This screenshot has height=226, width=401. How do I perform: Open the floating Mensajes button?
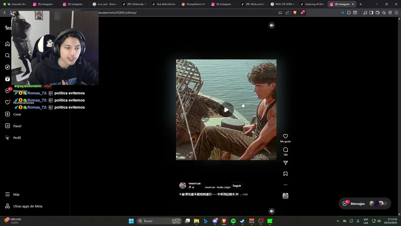pos(365,203)
